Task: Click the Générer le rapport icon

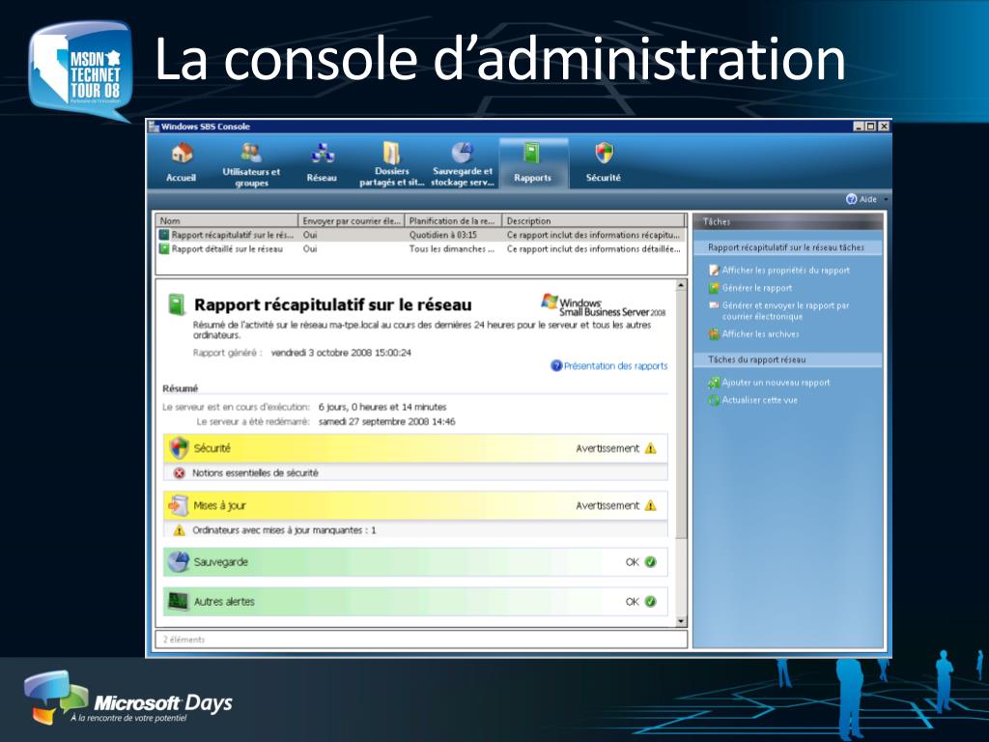Action: pyautogui.click(x=714, y=288)
